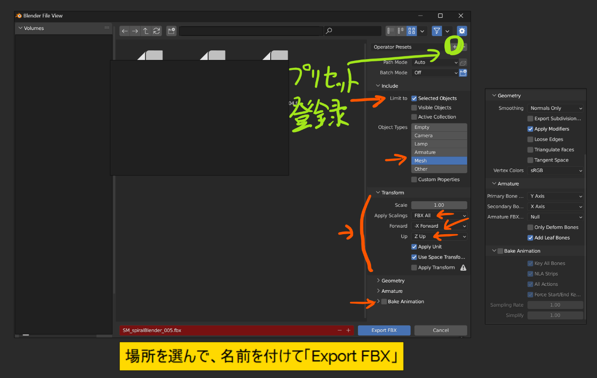Toggle file filtering funnel icon
The height and width of the screenshot is (378, 597).
pos(437,31)
